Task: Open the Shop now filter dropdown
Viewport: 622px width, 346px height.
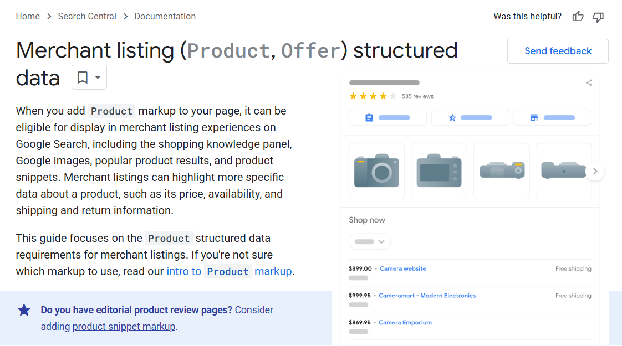Action: click(x=370, y=242)
